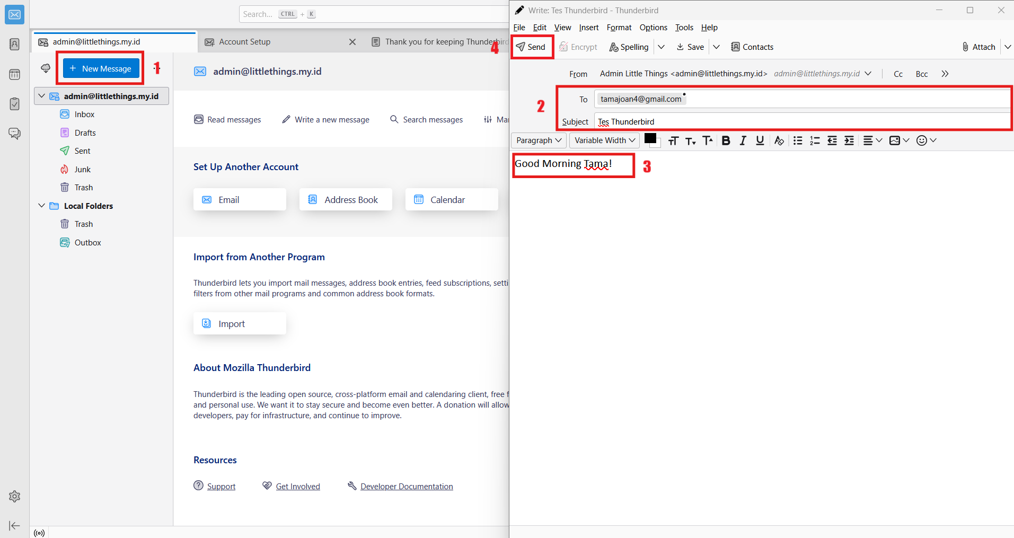Image resolution: width=1014 pixels, height=538 pixels.
Task: Indent the text
Action: 849,140
